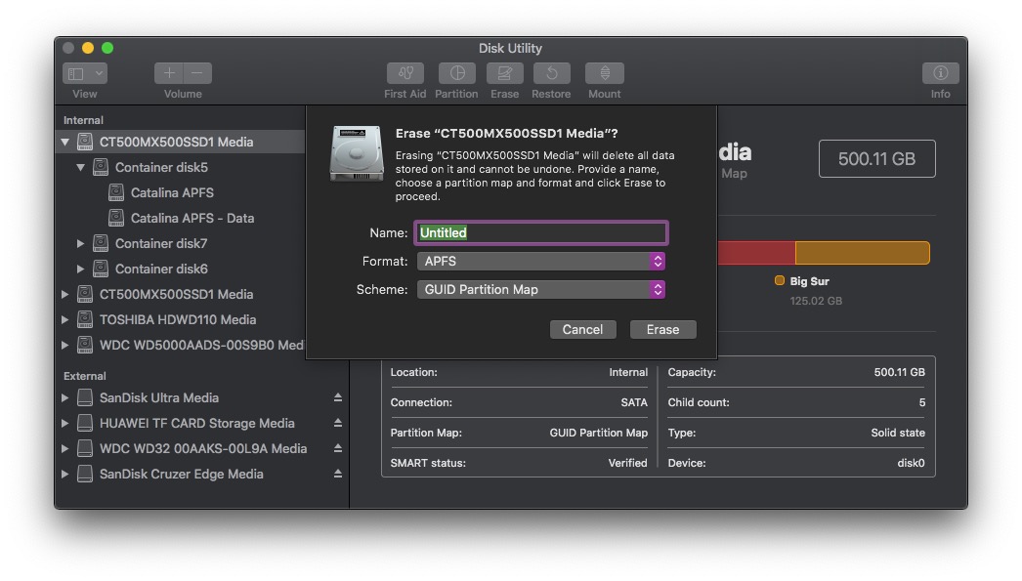Click the 500.11 GB capacity box
This screenshot has width=1022, height=581.
pyautogui.click(x=876, y=158)
